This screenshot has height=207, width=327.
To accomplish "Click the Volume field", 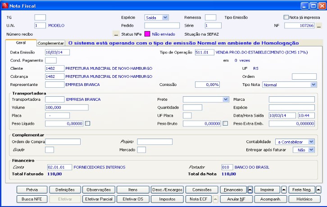I will click(67, 108).
